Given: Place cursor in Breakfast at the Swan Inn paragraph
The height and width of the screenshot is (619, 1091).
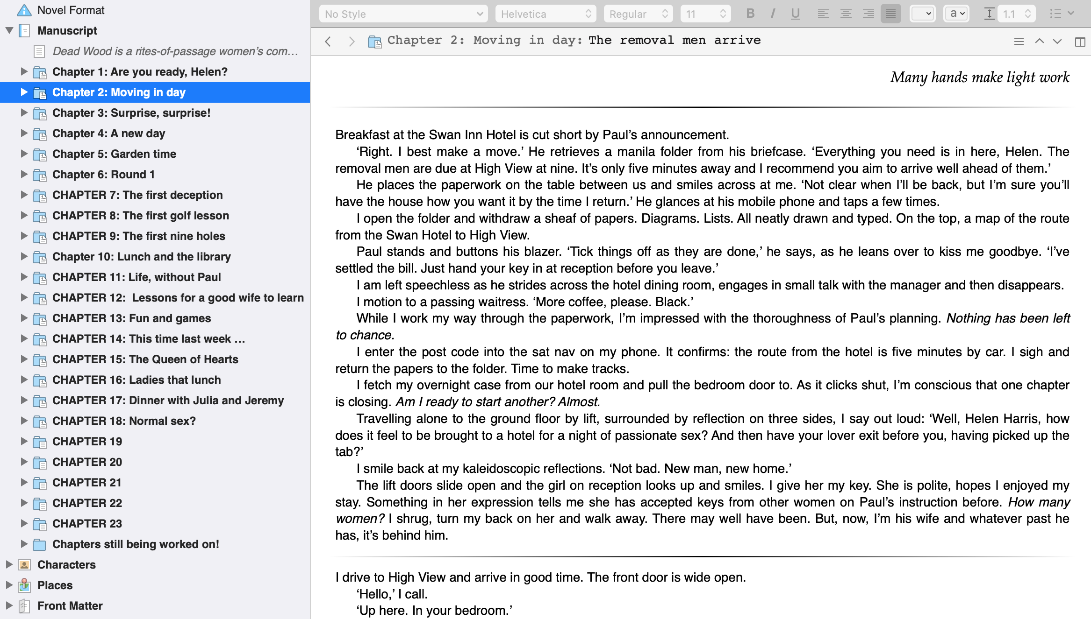Looking at the screenshot, I should [532, 135].
